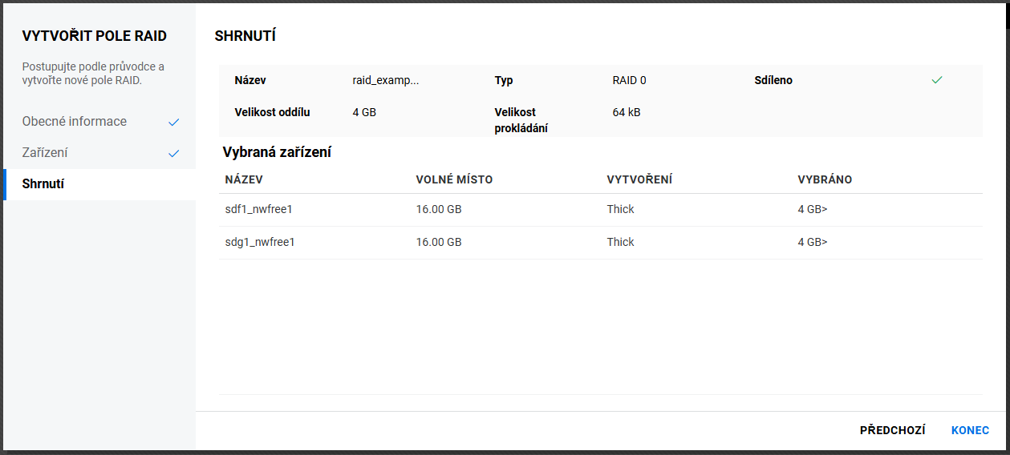Click the checkmark icon next to Obecné informace
The height and width of the screenshot is (455, 1010).
(x=174, y=123)
